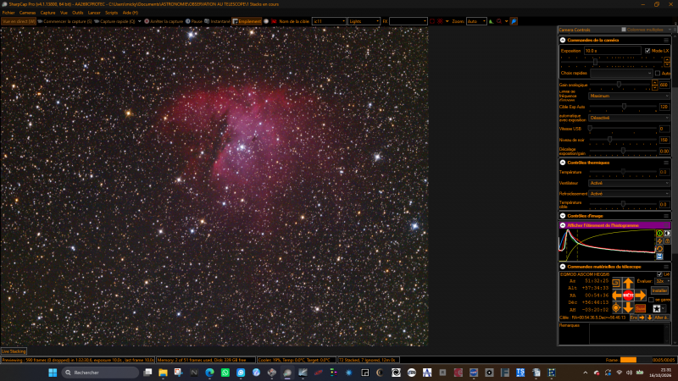Take an Instantané snapshot

[217, 21]
